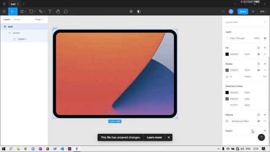270x152 pixels.
Task: Open Visual Studio Code from taskbar
Action: pos(62,149)
